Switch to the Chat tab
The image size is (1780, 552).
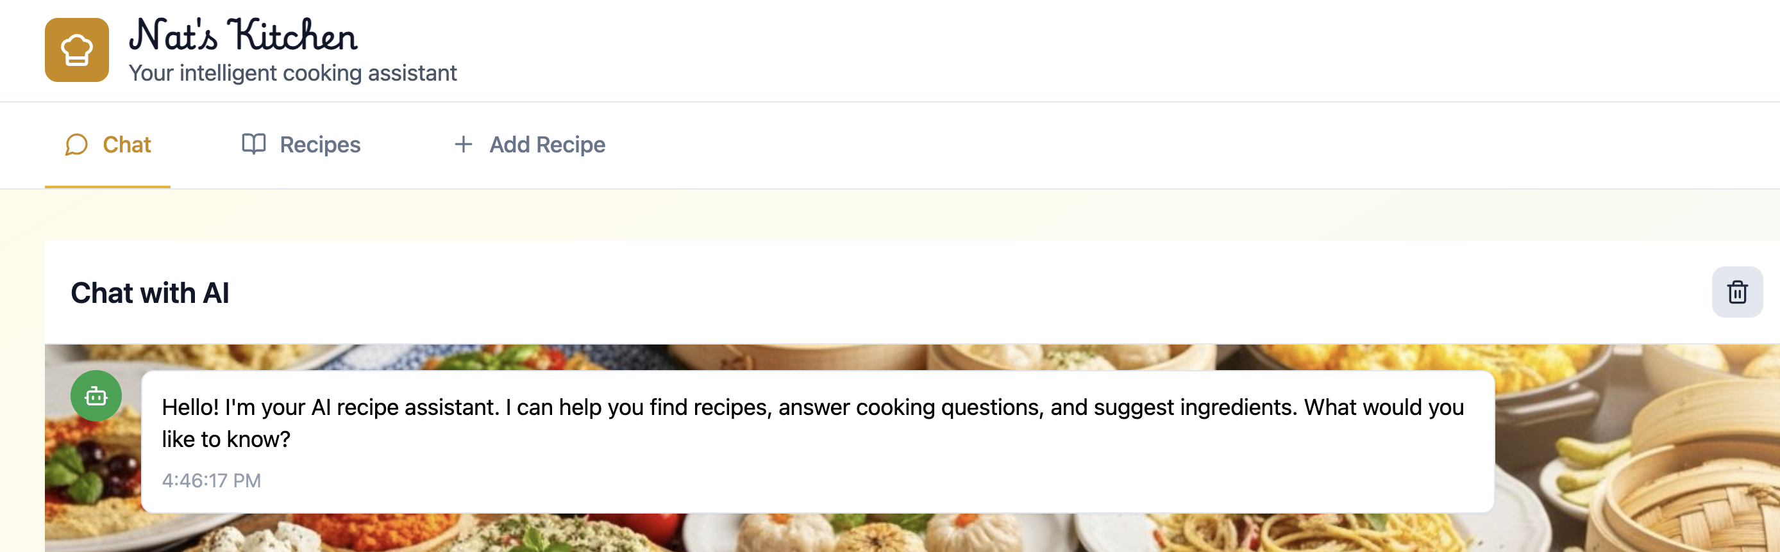coord(126,145)
